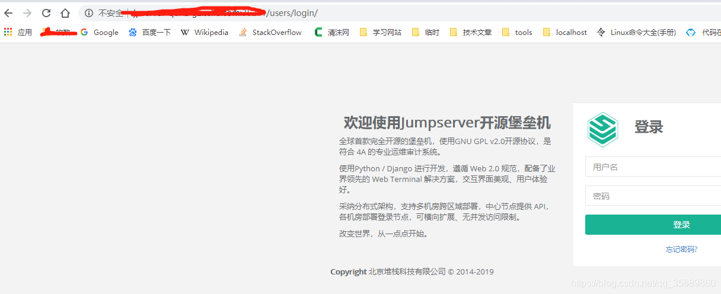
Task: View site info via the 不安全 icon
Action: click(x=89, y=13)
